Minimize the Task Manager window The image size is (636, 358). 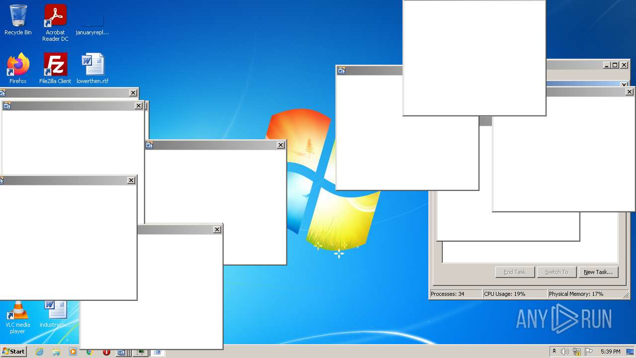pyautogui.click(x=607, y=65)
